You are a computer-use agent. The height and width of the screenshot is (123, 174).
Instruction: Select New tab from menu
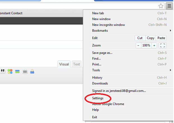tap(132, 13)
